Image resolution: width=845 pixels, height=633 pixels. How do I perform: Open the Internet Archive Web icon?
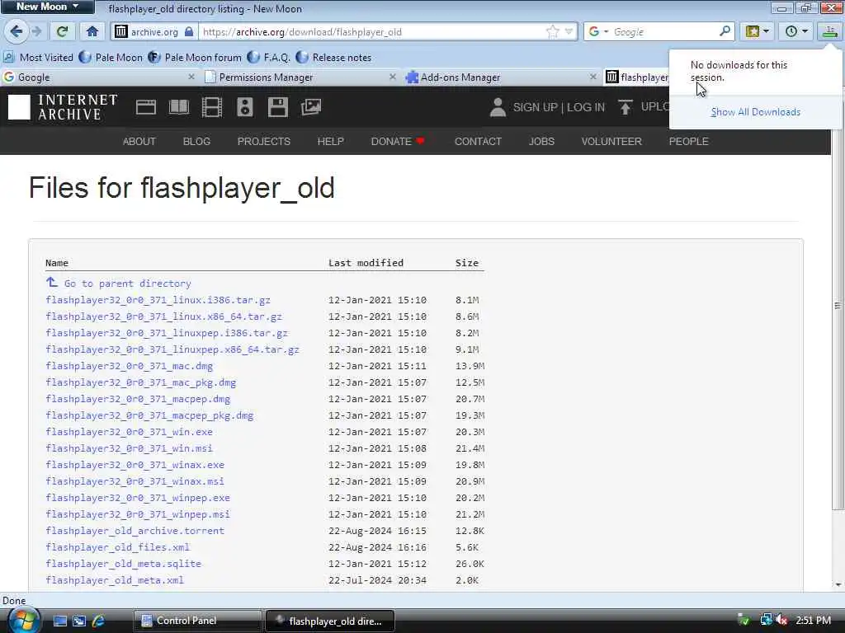click(145, 107)
